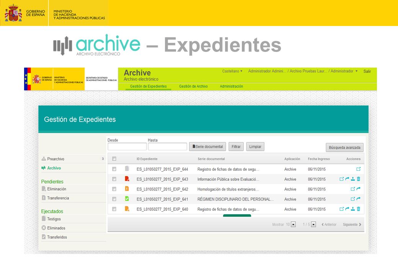The image size is (398, 275).
Task: Sort by ID Expediente column header
Action: pos(147,159)
